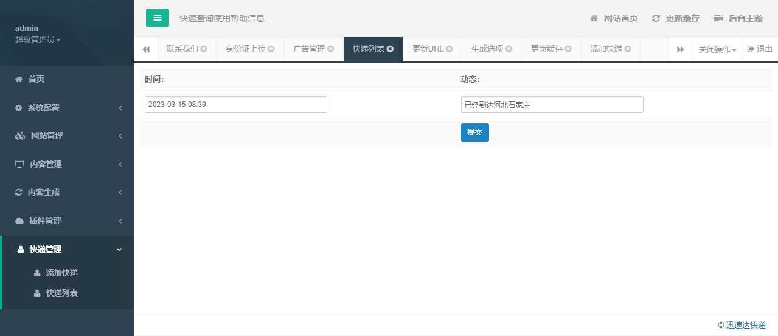Viewport: 778px width, 336px height.
Task: Switch to 添加快递 tab
Action: 606,49
